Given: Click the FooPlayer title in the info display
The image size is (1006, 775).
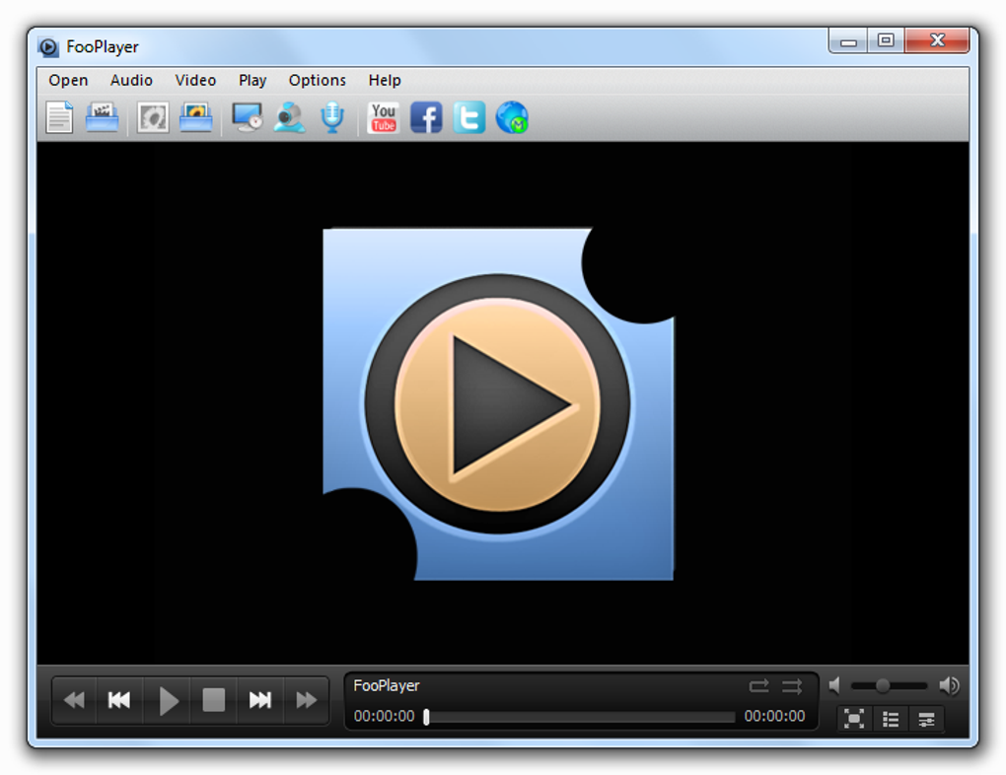Looking at the screenshot, I should (387, 686).
